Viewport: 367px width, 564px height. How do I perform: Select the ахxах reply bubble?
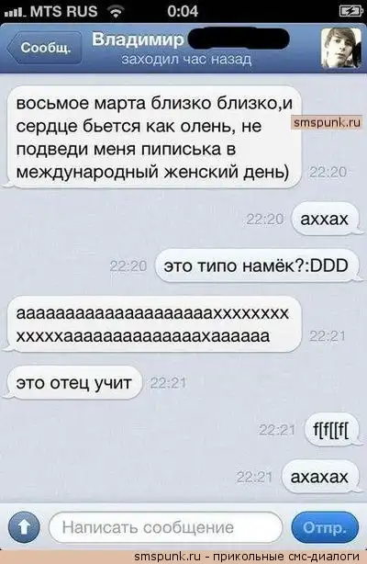coord(326,219)
